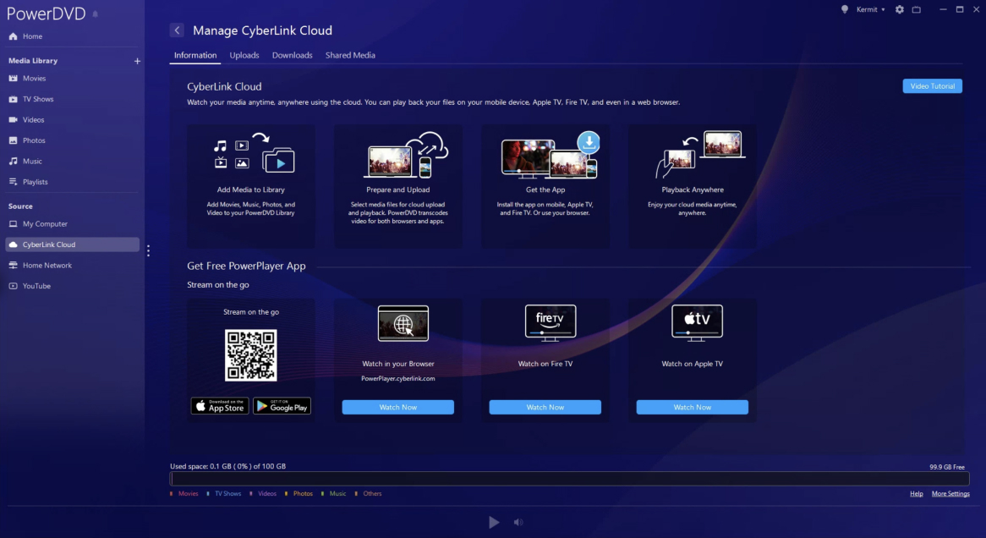The width and height of the screenshot is (986, 538).
Task: Open PowerDVD settings via the gear icon
Action: (899, 9)
